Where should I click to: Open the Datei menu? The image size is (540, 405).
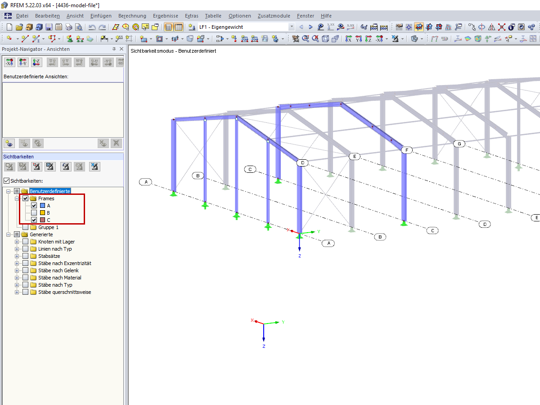tap(22, 16)
